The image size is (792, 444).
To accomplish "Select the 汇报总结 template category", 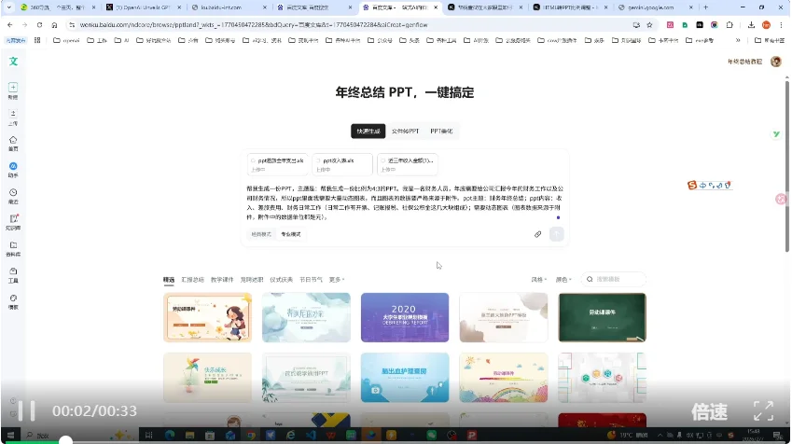I will pos(192,279).
